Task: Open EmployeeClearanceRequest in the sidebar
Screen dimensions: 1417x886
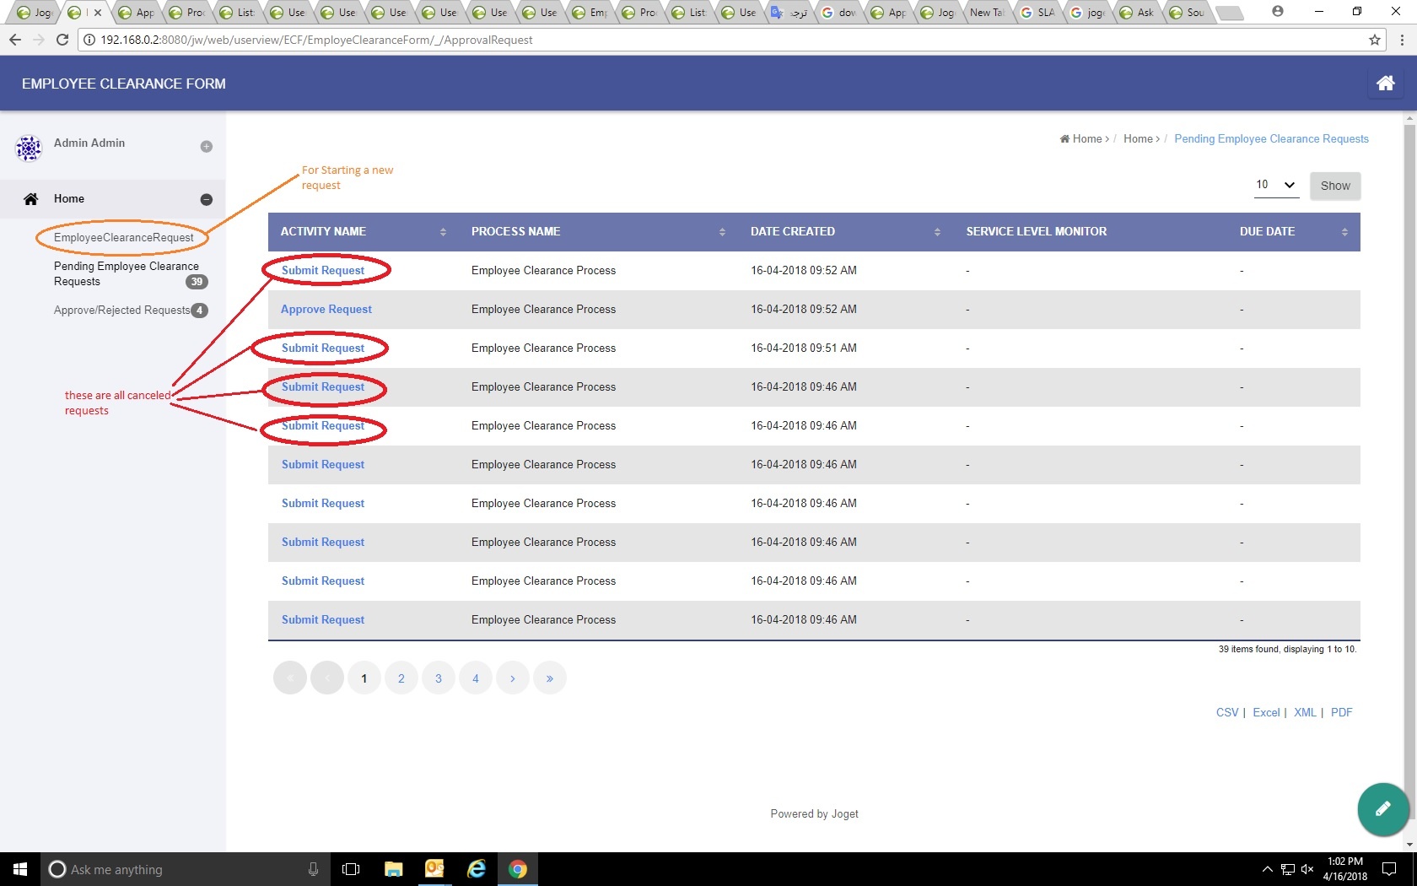Action: (123, 238)
